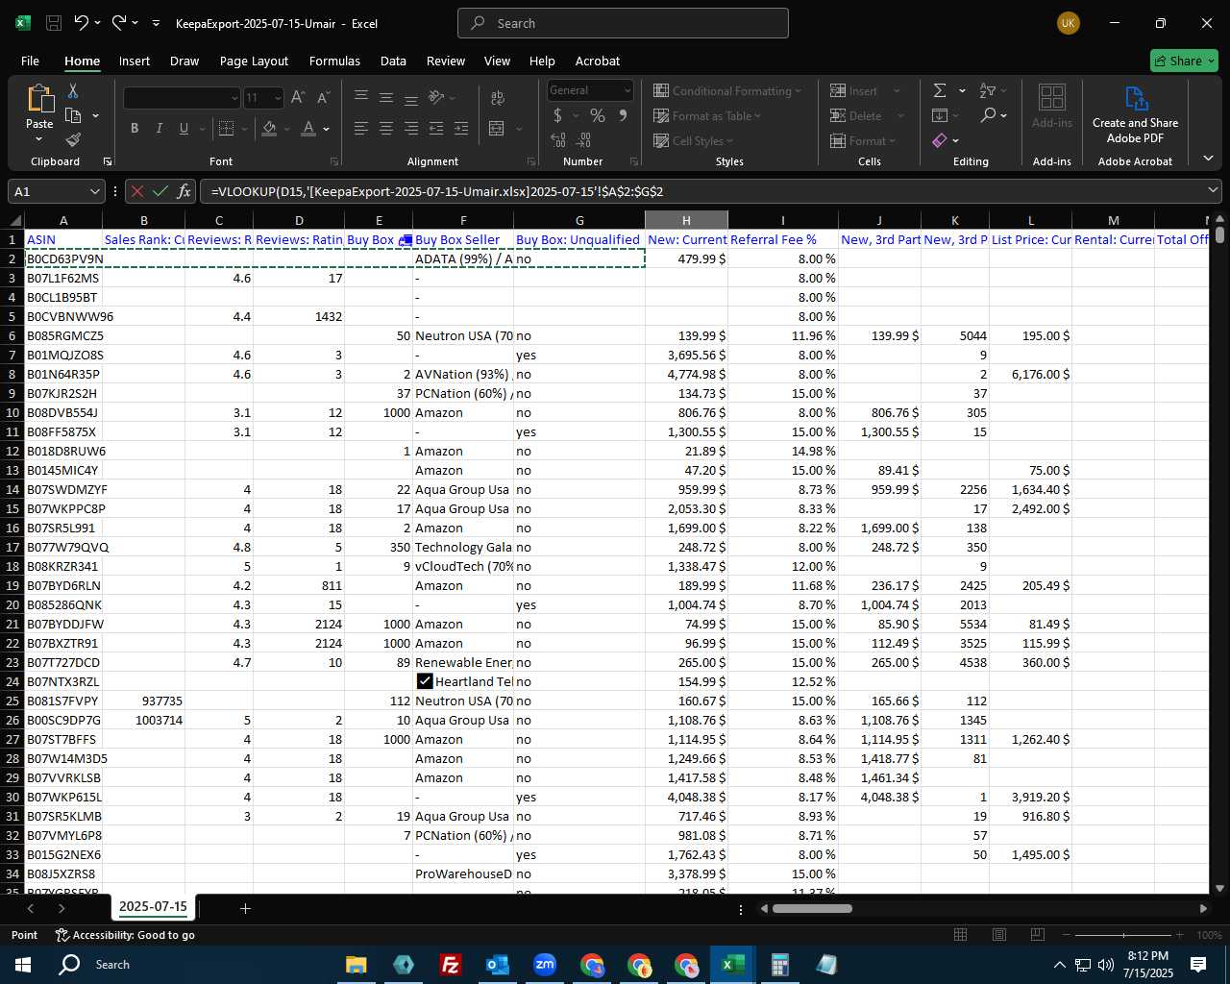The width and height of the screenshot is (1230, 984).
Task: Click the UK account avatar
Action: [1068, 23]
